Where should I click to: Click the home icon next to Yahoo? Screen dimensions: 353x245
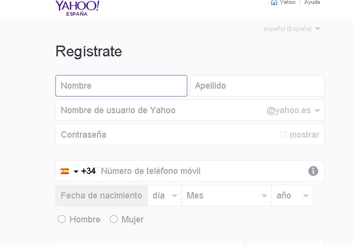coord(274,2)
